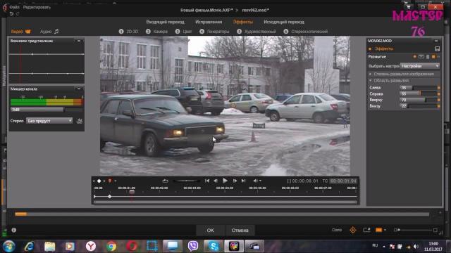Adjust the Слева blur slider
The image size is (451, 253).
pos(419,87)
